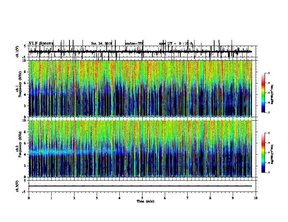Image resolution: width=288 pixels, height=222 pixels.
Task: Click the time axis tick label 6
Action: tap(165, 198)
